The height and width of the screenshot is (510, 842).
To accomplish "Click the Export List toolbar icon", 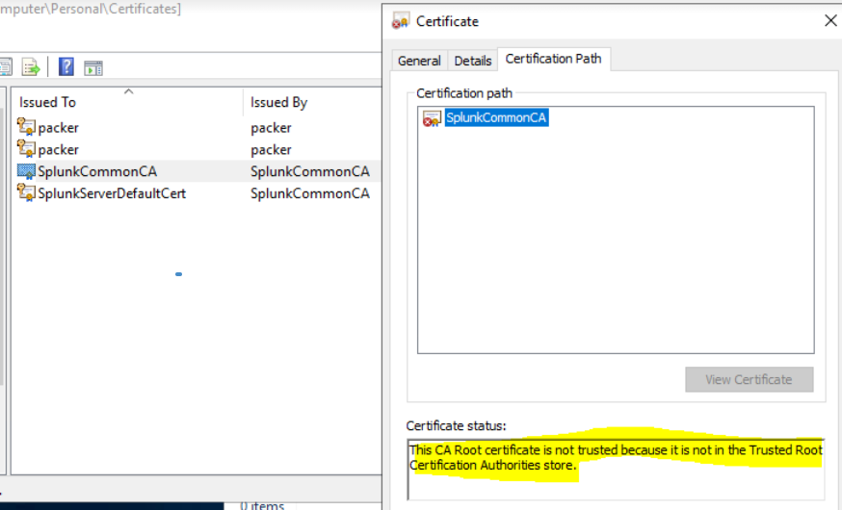I will (x=32, y=67).
